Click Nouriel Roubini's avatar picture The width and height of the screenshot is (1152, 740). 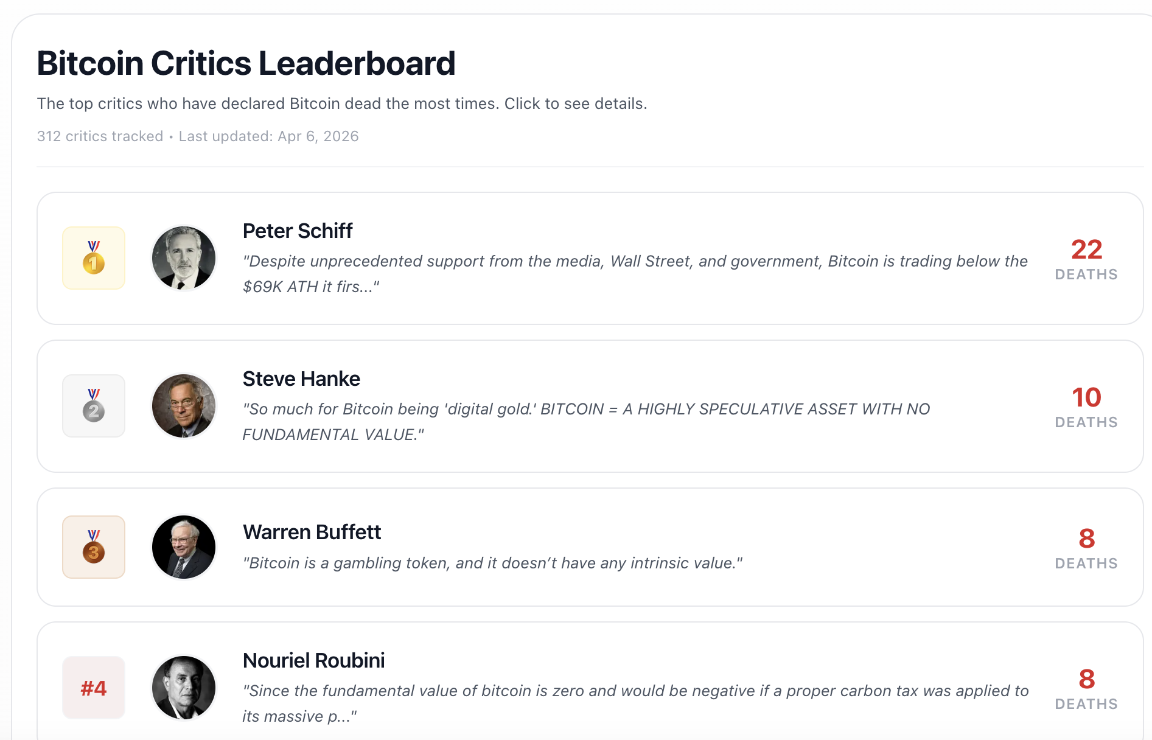(x=184, y=688)
